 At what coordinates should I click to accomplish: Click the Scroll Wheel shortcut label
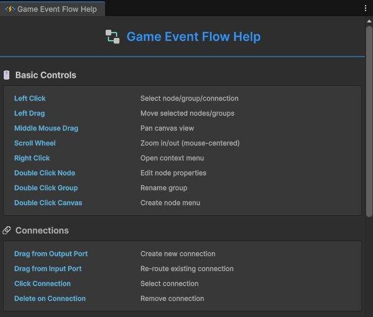[x=35, y=143]
